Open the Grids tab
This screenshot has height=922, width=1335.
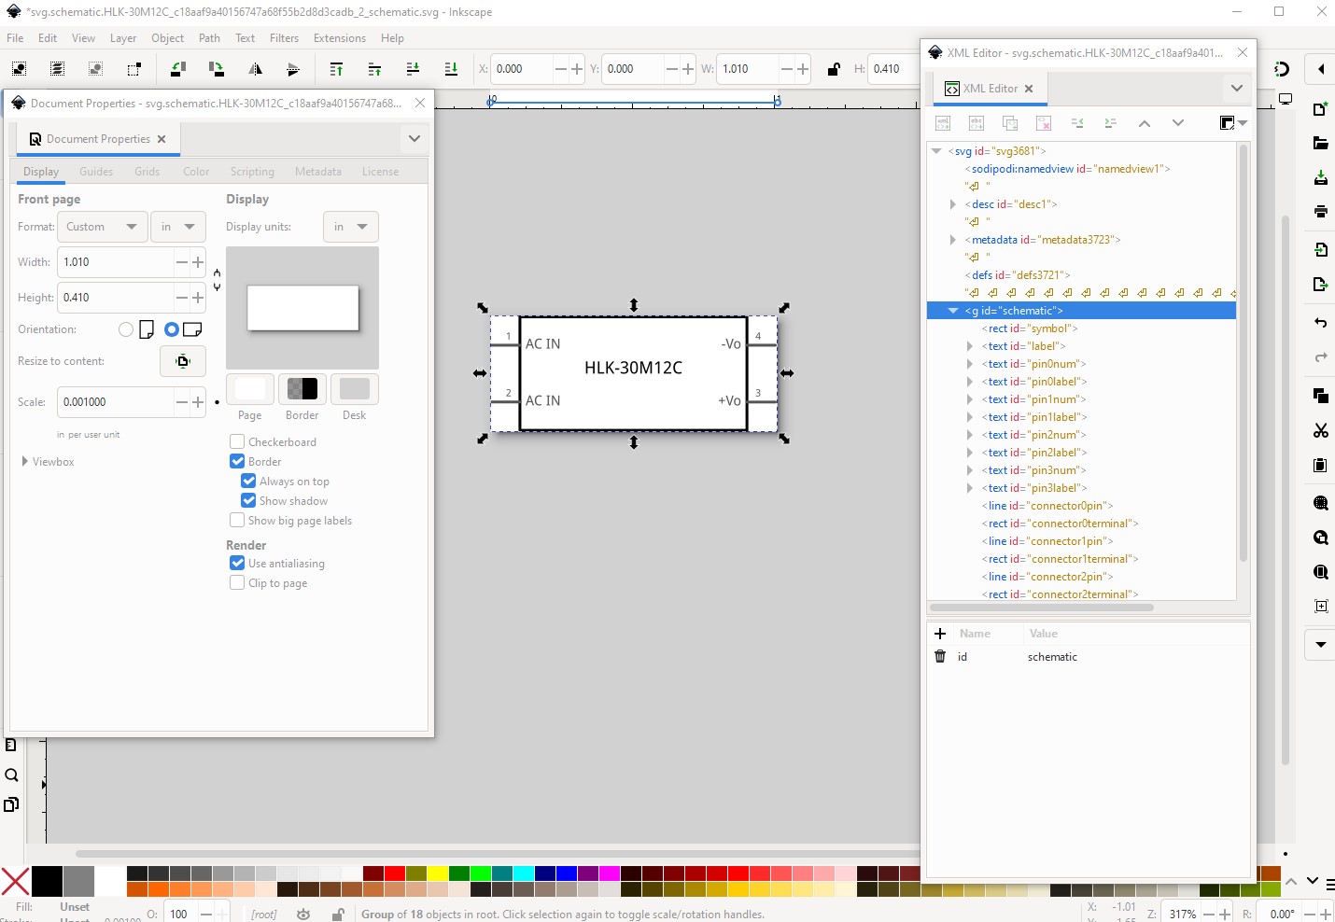tap(148, 172)
